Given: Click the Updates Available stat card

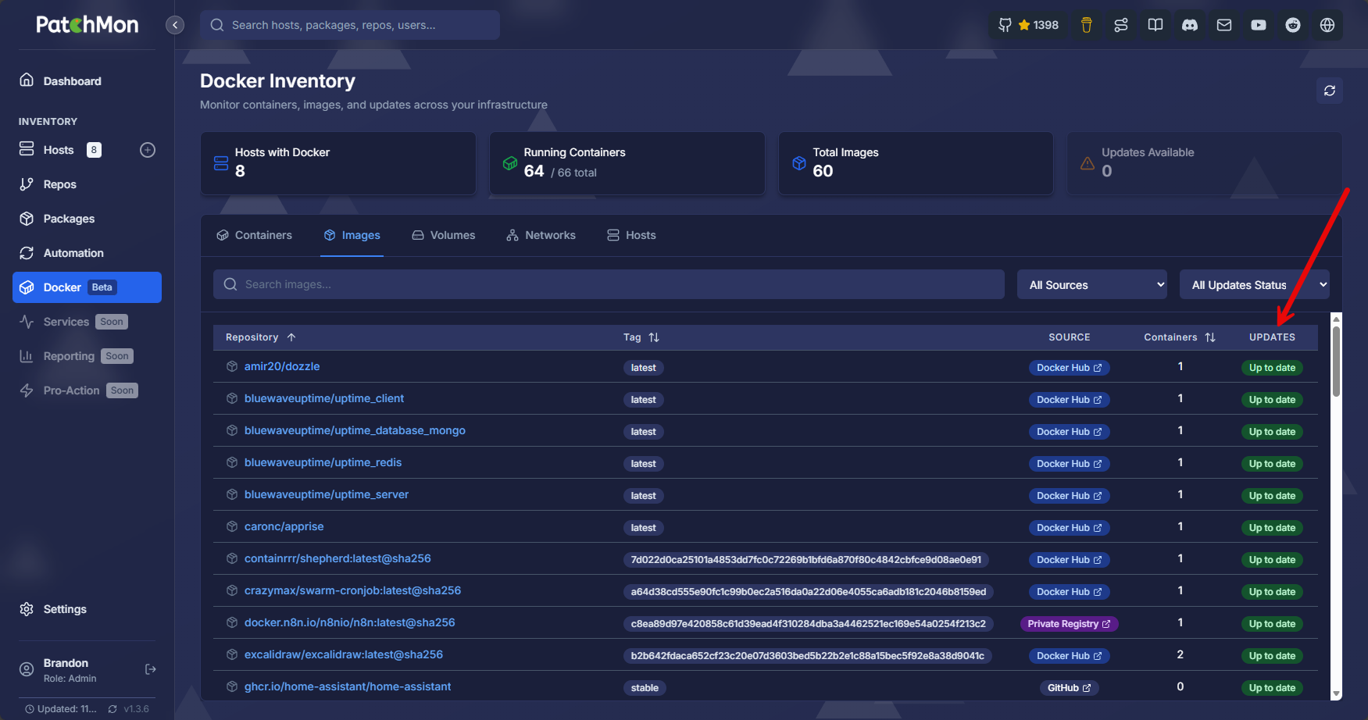Looking at the screenshot, I should [x=1205, y=163].
